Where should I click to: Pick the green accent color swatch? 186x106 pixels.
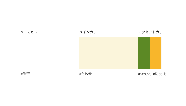[144, 53]
